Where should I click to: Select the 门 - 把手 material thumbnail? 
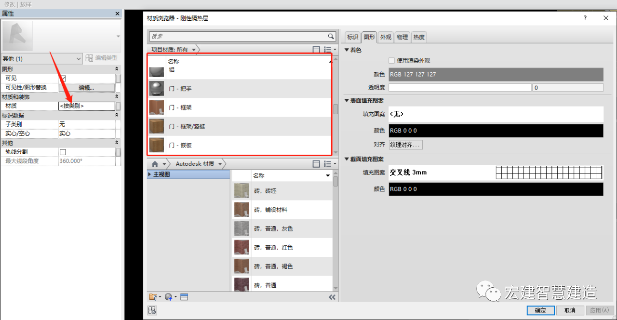coord(156,88)
